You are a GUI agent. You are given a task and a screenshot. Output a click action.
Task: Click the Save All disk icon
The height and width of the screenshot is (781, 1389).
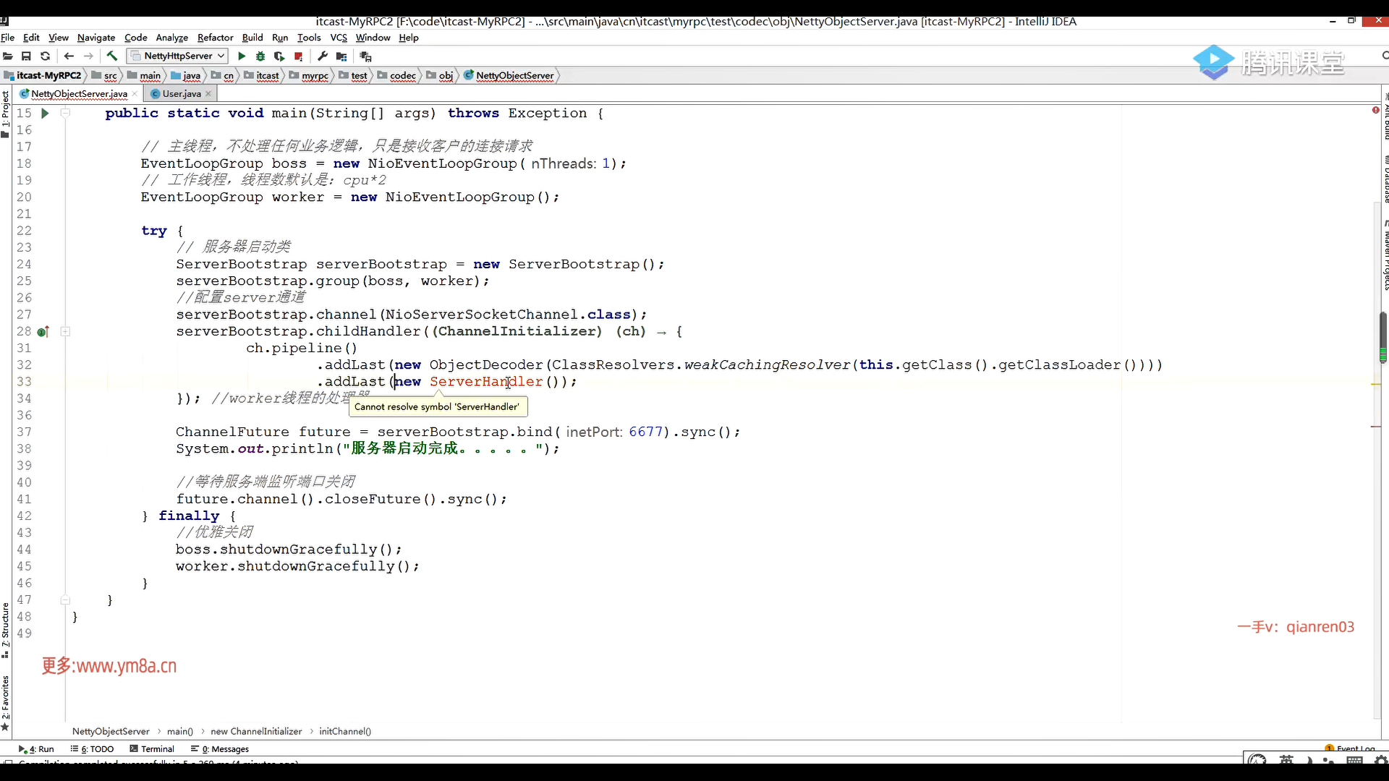26,56
